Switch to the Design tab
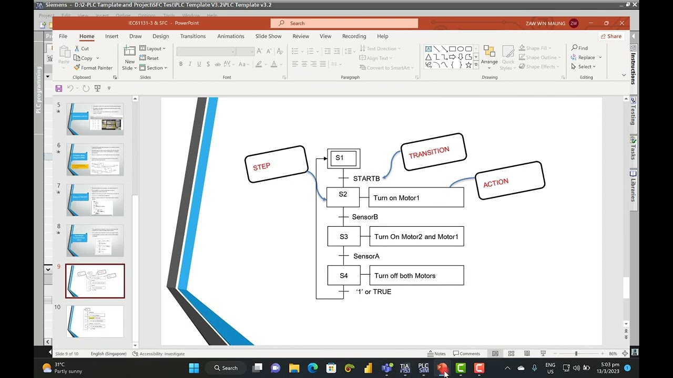 (x=161, y=36)
